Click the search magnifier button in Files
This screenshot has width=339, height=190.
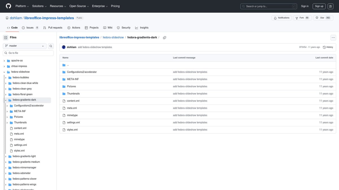click(51, 46)
